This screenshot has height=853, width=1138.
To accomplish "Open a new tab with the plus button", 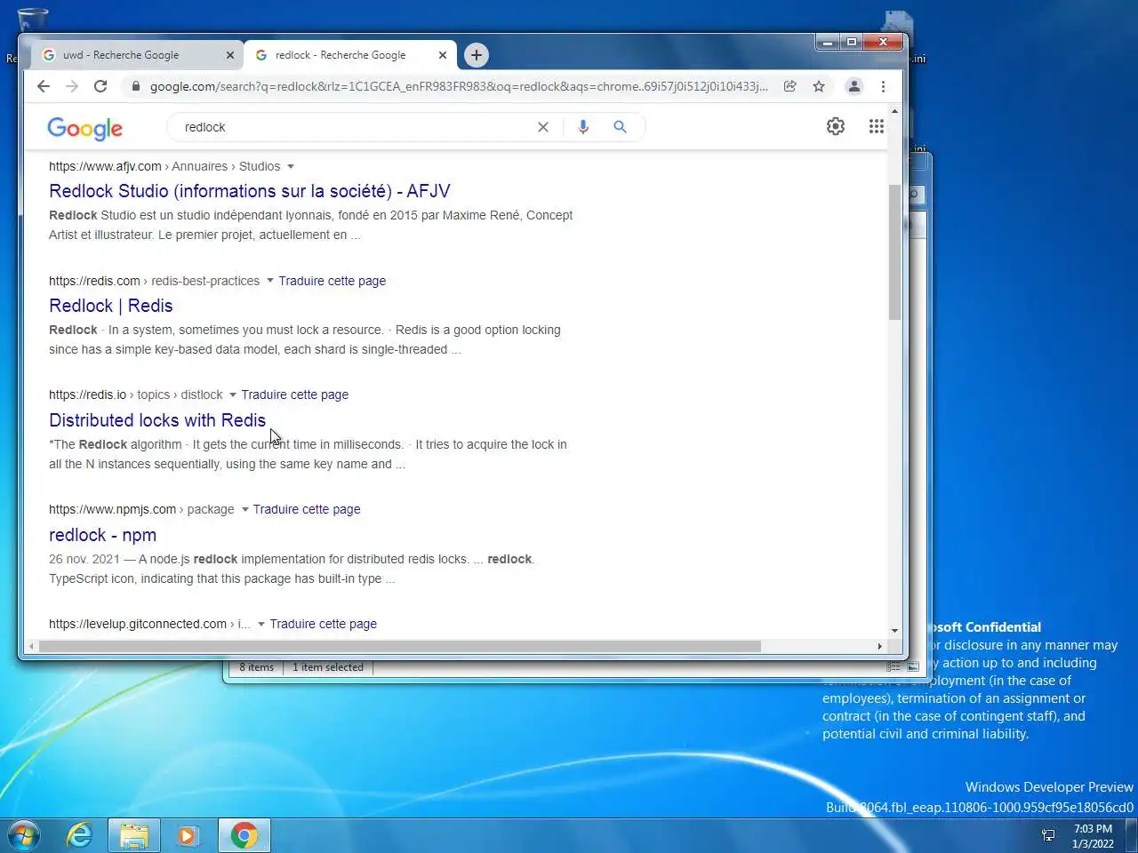I will (x=477, y=55).
